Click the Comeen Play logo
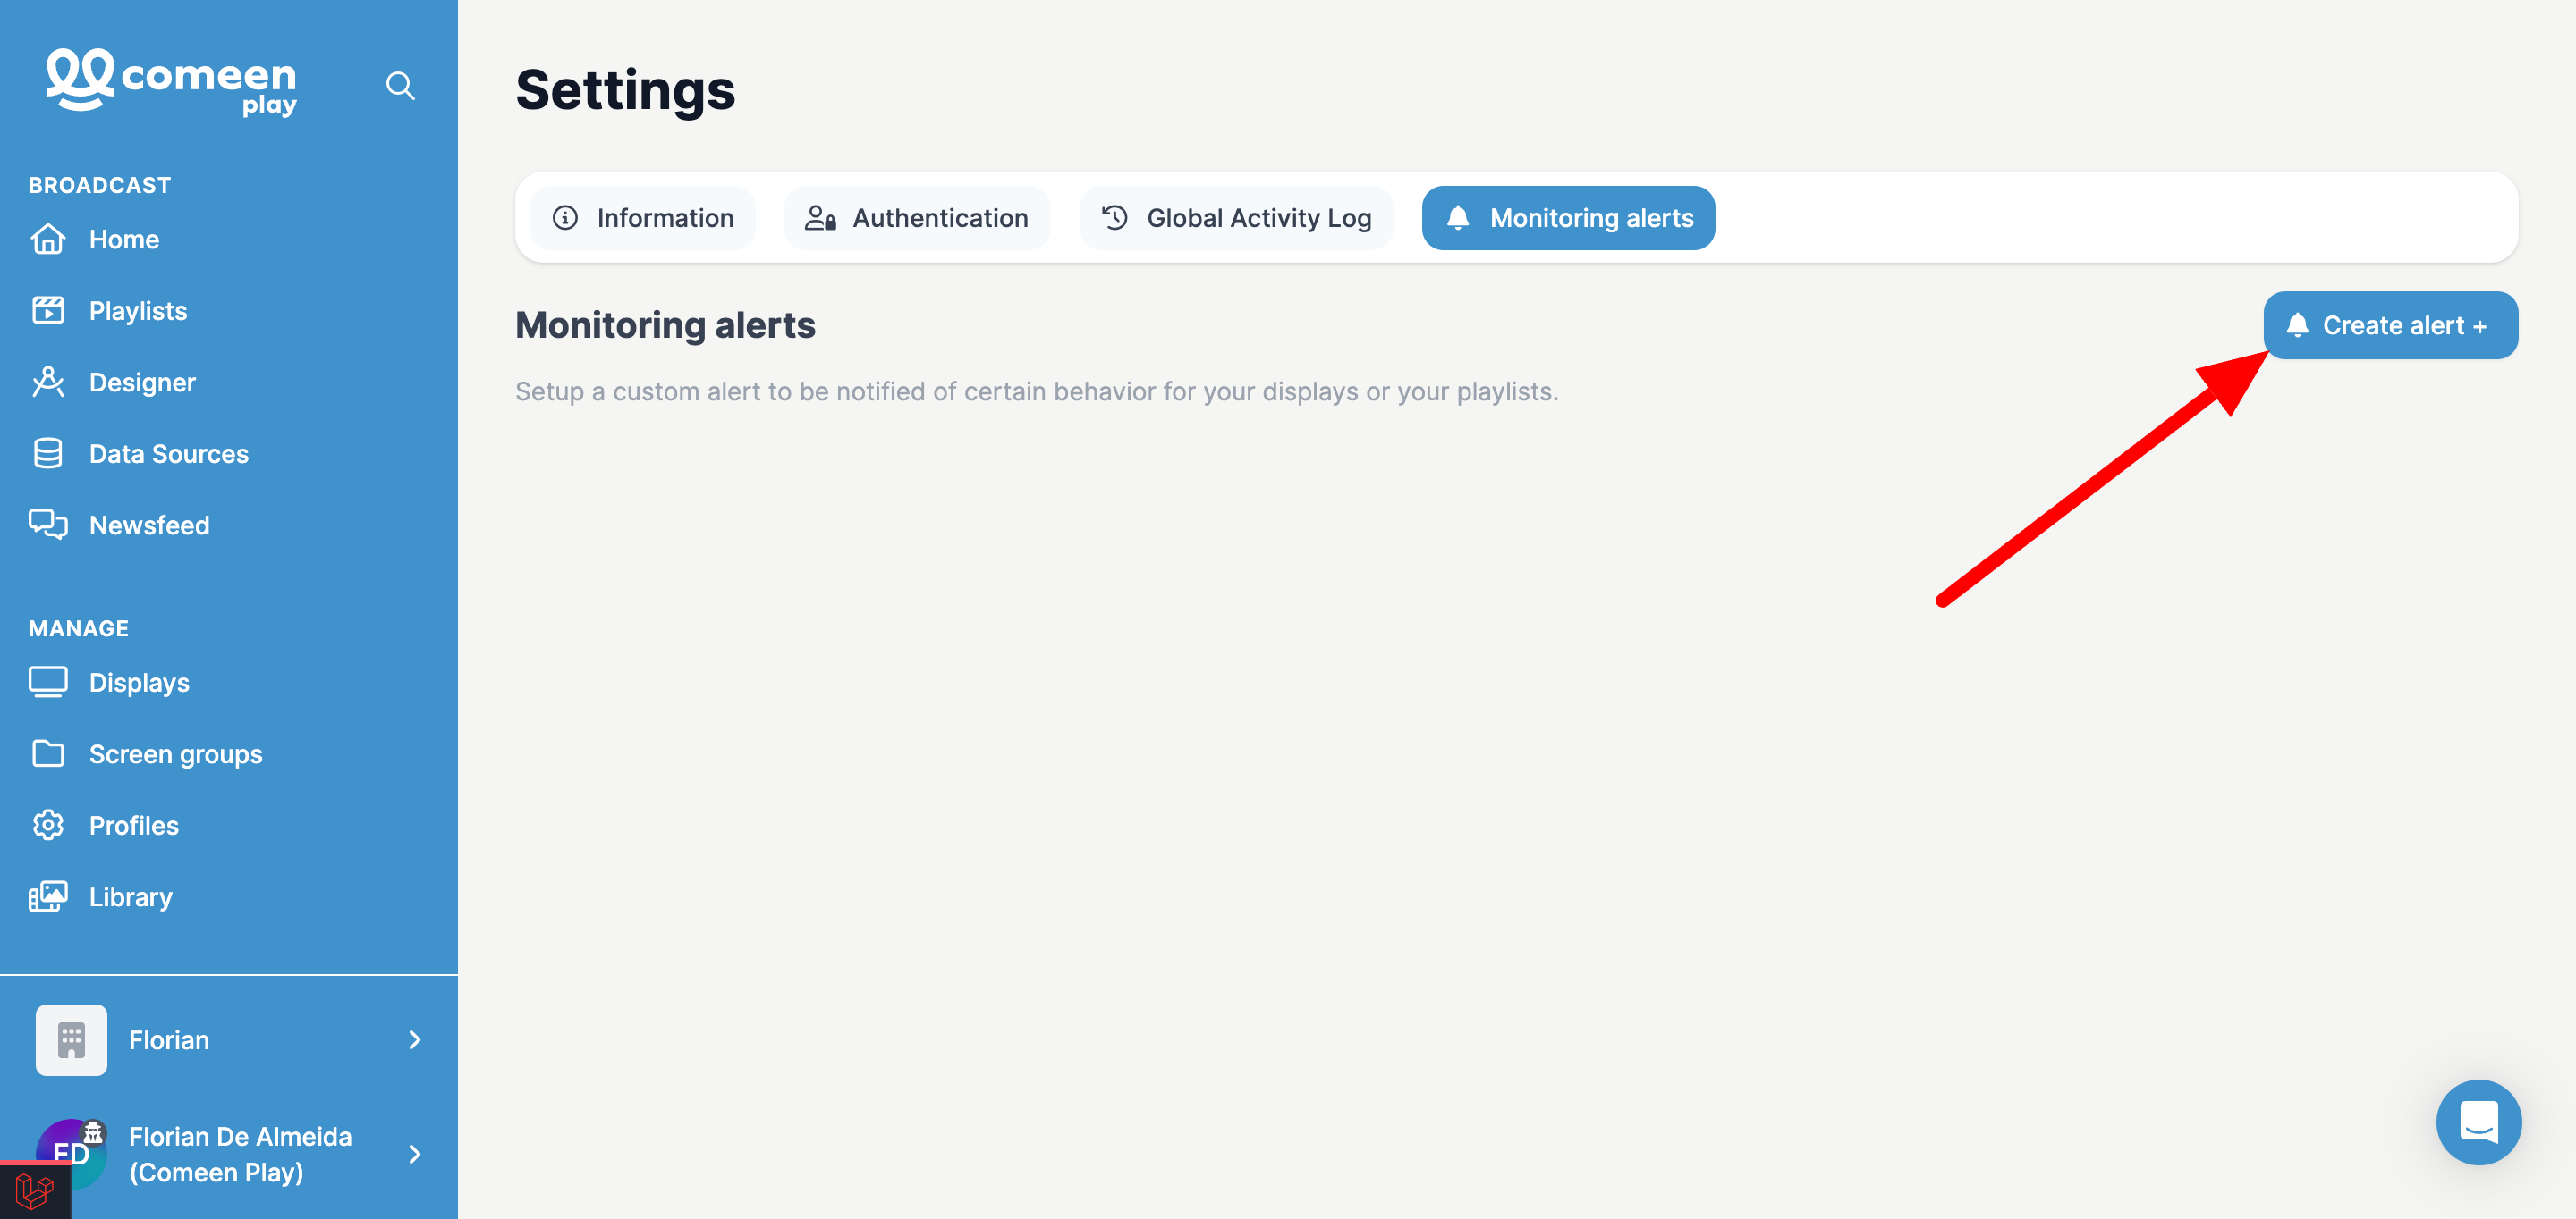 (171, 82)
